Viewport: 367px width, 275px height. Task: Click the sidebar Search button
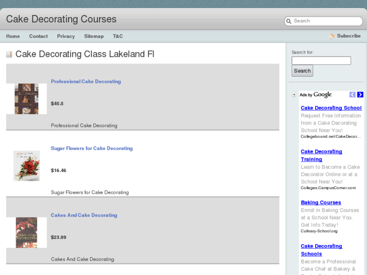(302, 71)
